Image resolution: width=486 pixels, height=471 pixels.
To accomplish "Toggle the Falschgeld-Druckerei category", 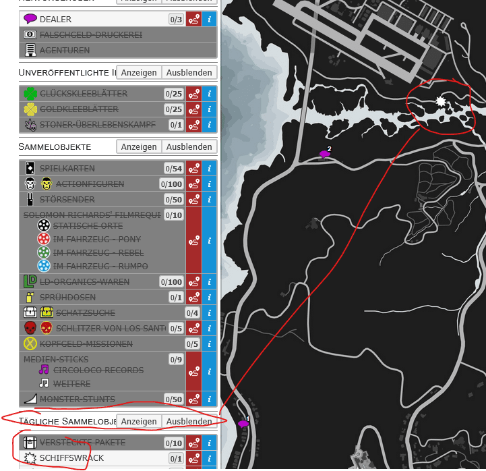I will (x=118, y=34).
